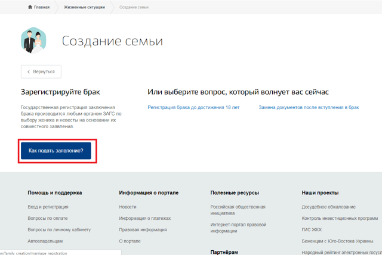The height and width of the screenshot is (255, 382).
Task: Open О портале footer link
Action: pos(130,241)
